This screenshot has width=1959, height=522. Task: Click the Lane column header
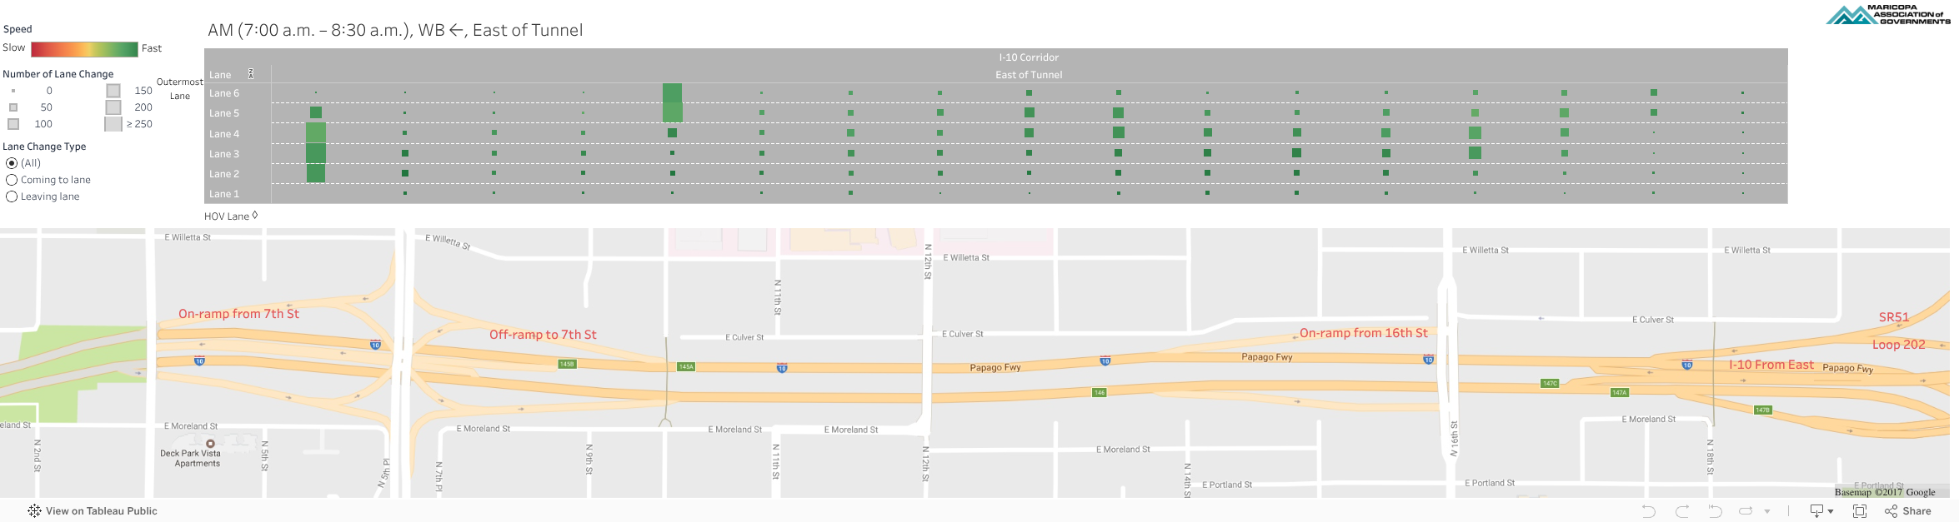pyautogui.click(x=220, y=75)
